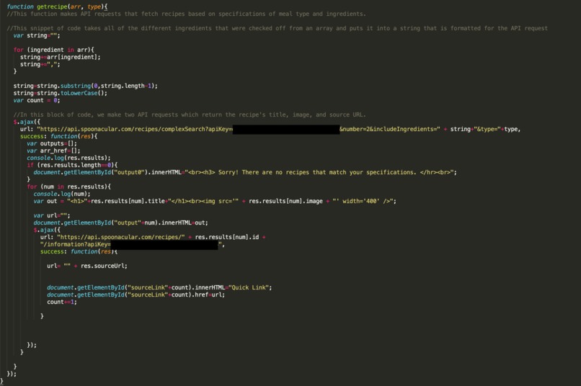This screenshot has width=581, height=386.
Task: Click the '"/information?apiKey=' text
Action: coord(76,245)
